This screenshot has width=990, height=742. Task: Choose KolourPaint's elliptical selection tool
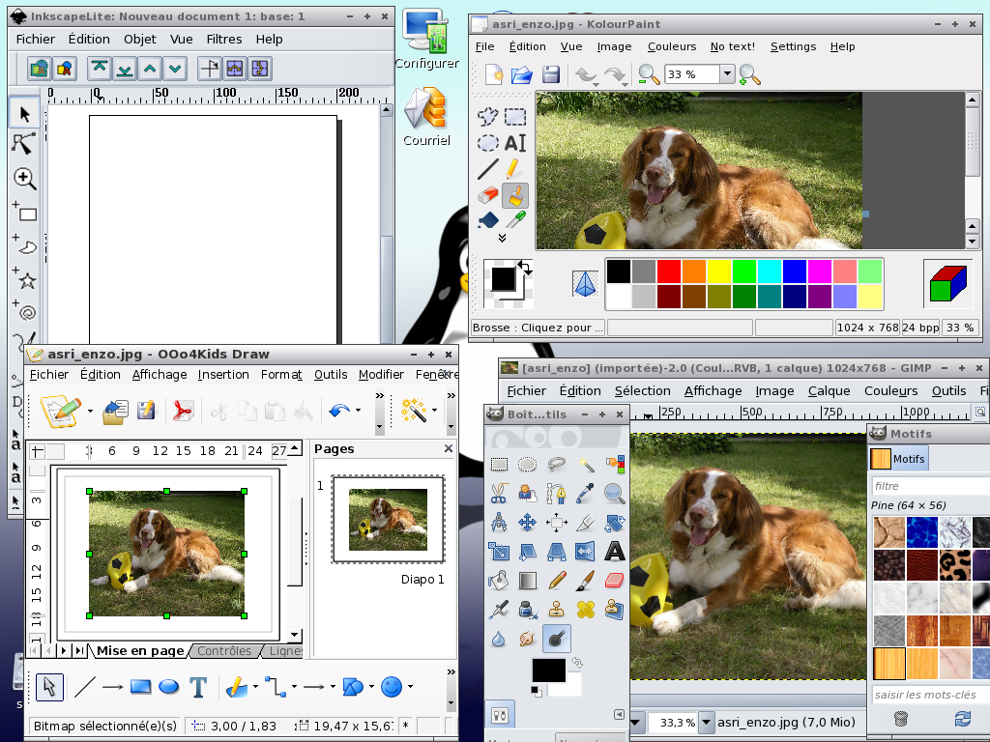[487, 143]
